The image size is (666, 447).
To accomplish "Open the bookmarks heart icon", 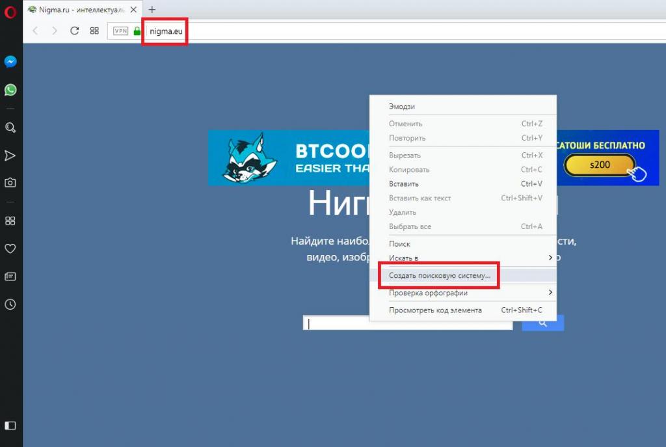I will [x=10, y=249].
